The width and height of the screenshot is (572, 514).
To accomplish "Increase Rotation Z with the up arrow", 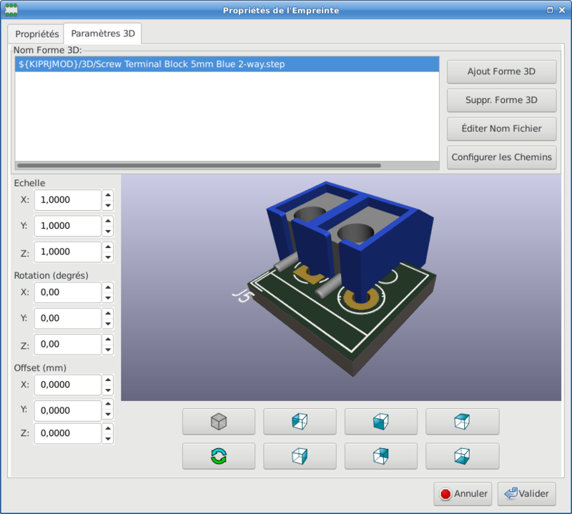I will point(108,339).
